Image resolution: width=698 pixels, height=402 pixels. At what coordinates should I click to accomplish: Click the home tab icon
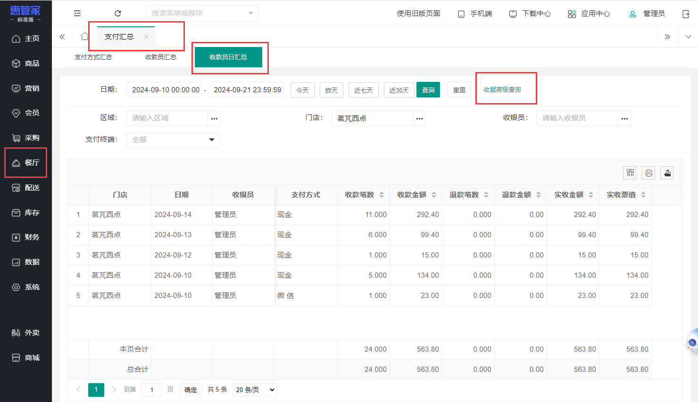pos(84,36)
